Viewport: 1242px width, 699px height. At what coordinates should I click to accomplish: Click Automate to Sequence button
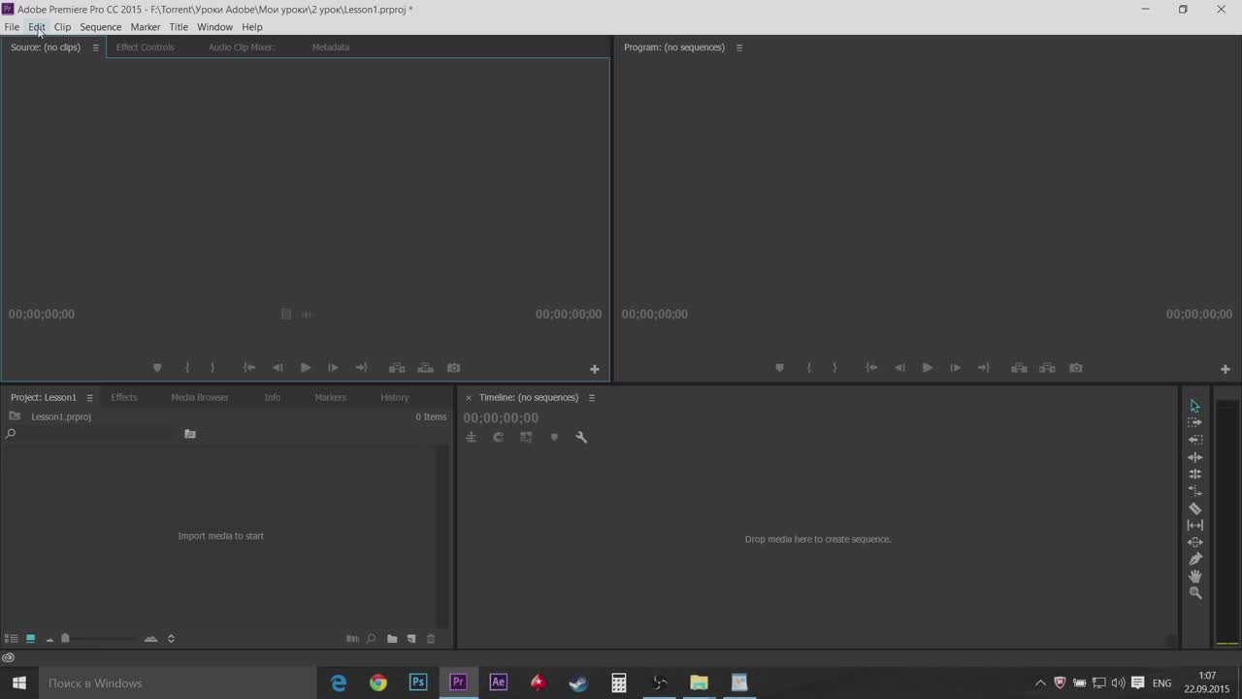coord(352,639)
